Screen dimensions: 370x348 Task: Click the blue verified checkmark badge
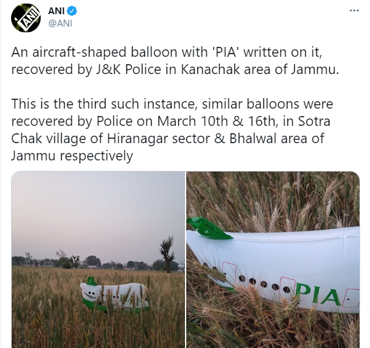[72, 11]
